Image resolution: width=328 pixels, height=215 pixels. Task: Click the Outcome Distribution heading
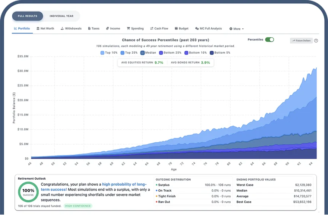[x=173, y=180]
